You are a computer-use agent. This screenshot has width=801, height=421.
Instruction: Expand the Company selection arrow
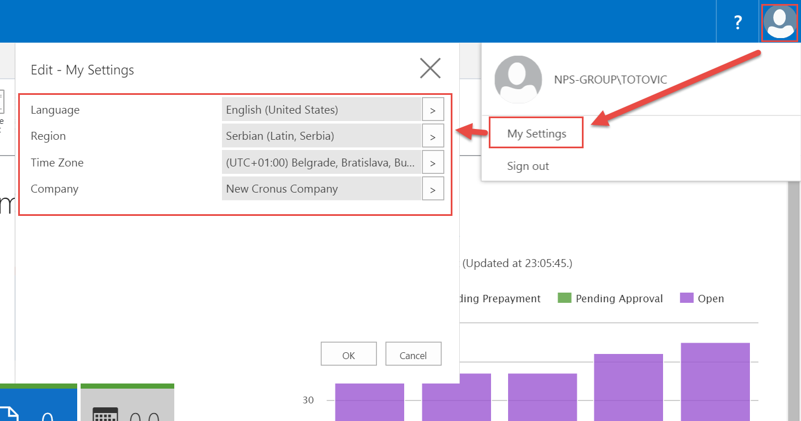[433, 189]
